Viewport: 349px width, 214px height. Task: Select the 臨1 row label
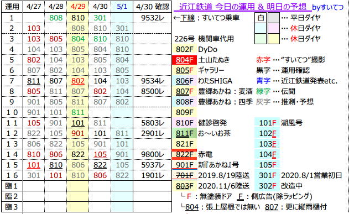point(12,186)
